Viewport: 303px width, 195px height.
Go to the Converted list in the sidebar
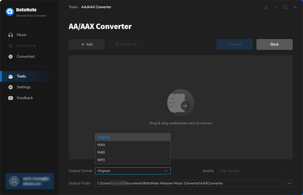click(30, 57)
